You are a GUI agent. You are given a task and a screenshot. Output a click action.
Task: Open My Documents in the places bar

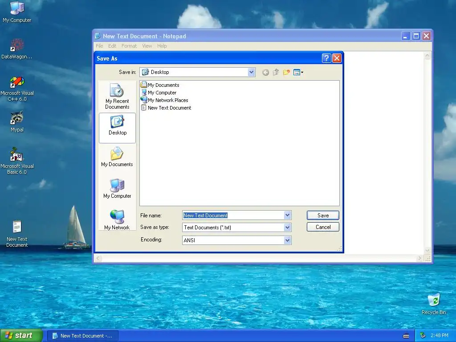click(x=117, y=156)
